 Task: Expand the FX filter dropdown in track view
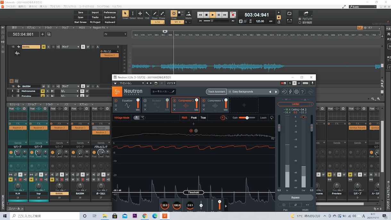115,34
